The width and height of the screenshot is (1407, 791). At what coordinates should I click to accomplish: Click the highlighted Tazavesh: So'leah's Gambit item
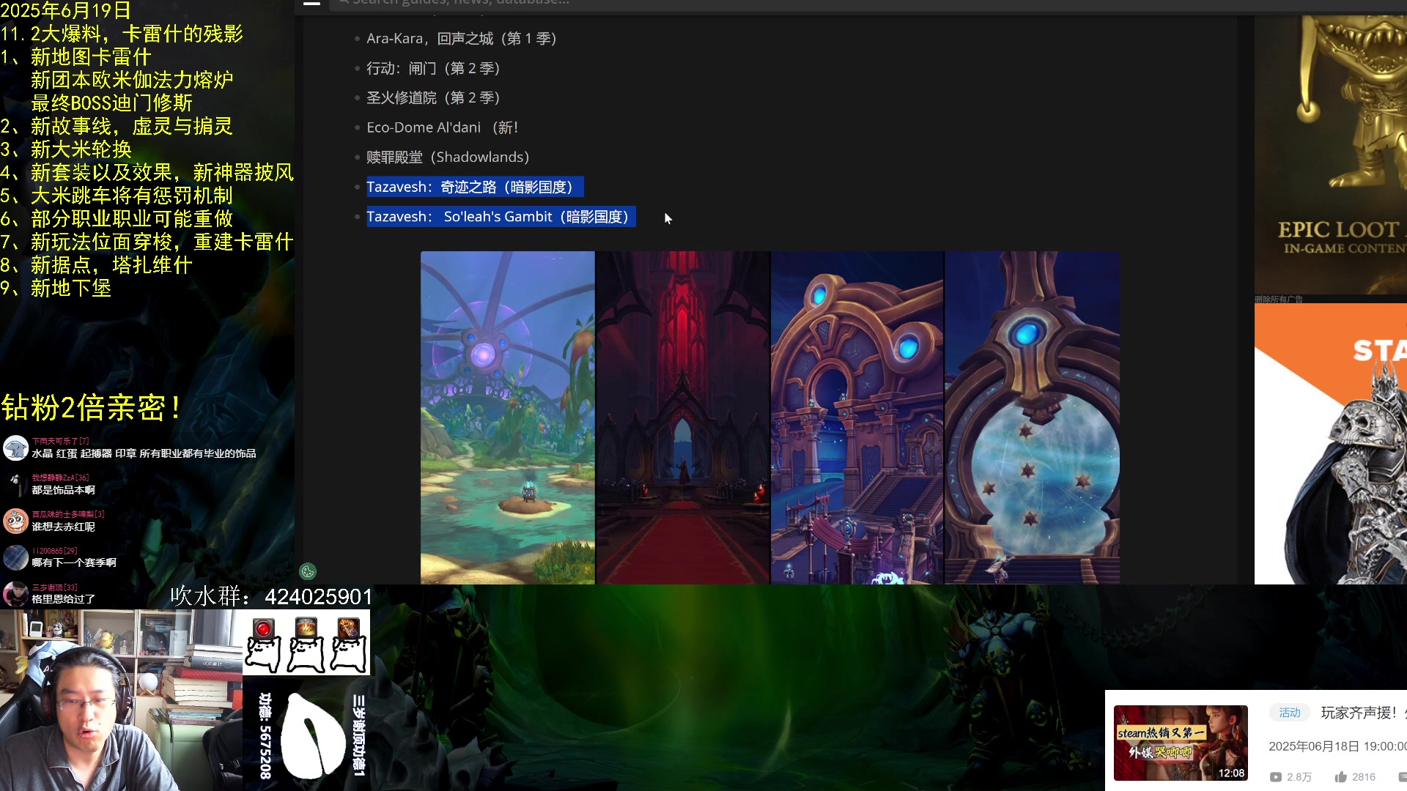pyautogui.click(x=501, y=217)
